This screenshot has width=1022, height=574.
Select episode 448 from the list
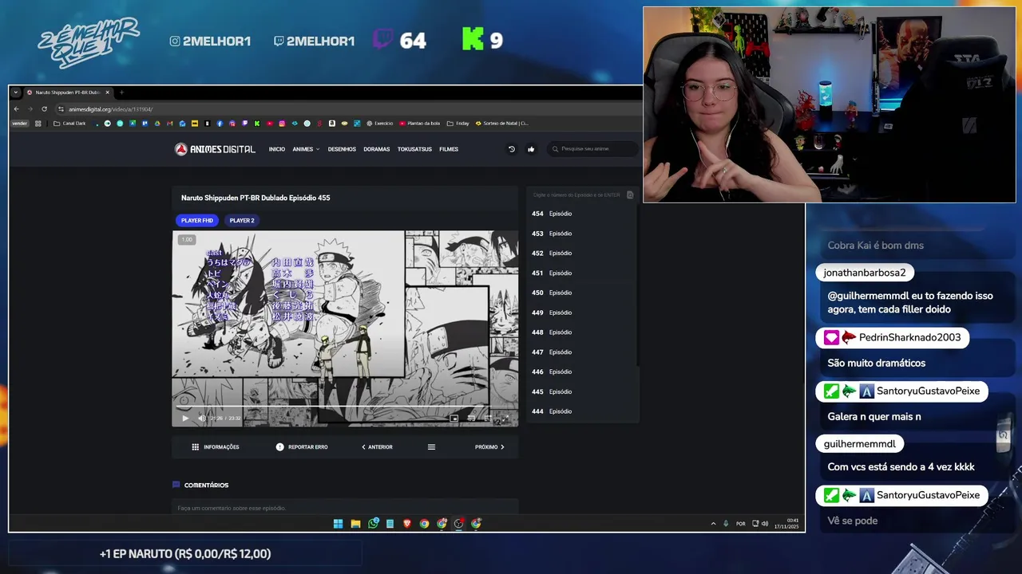582,332
